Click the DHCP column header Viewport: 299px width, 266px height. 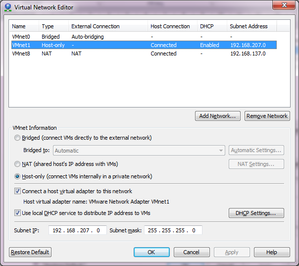click(x=212, y=26)
